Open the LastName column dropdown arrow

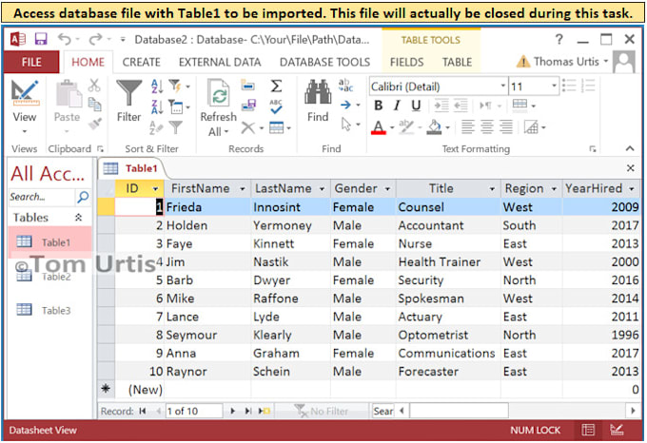click(322, 189)
